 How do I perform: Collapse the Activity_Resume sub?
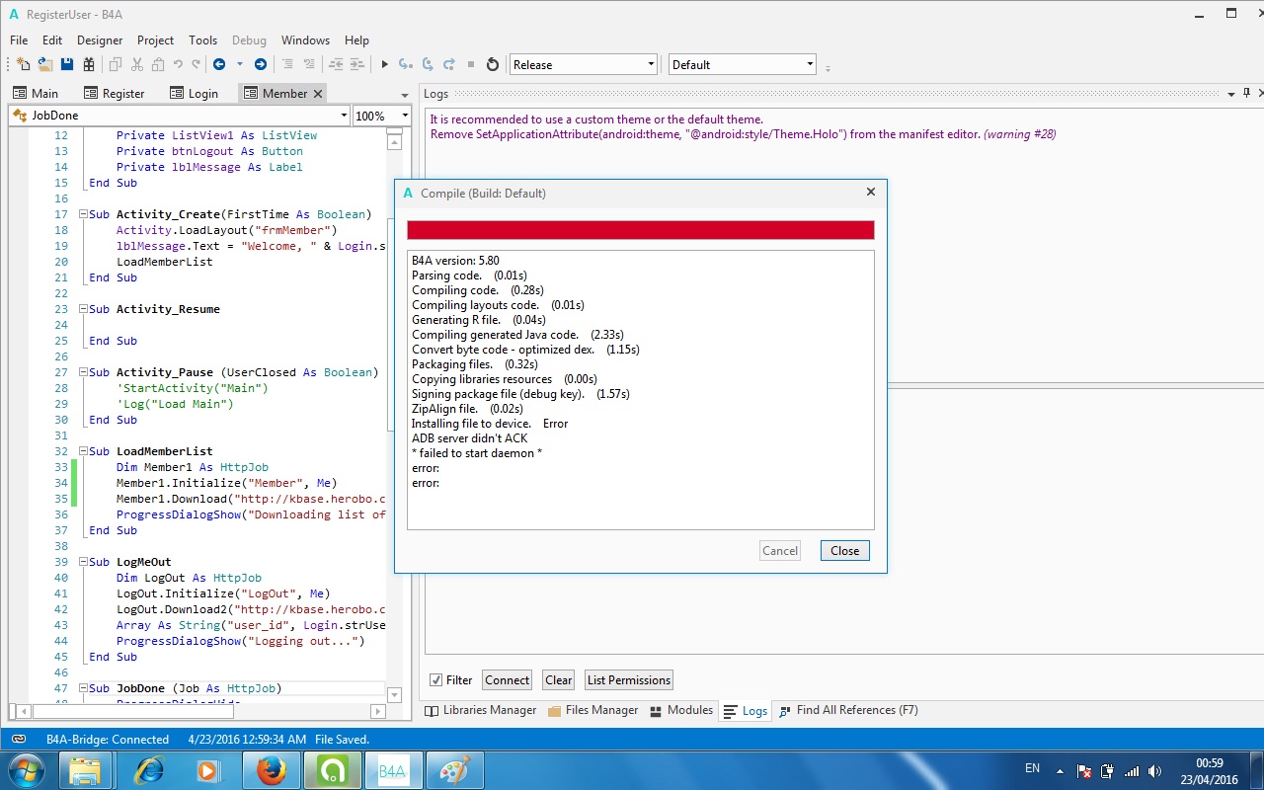coord(84,309)
